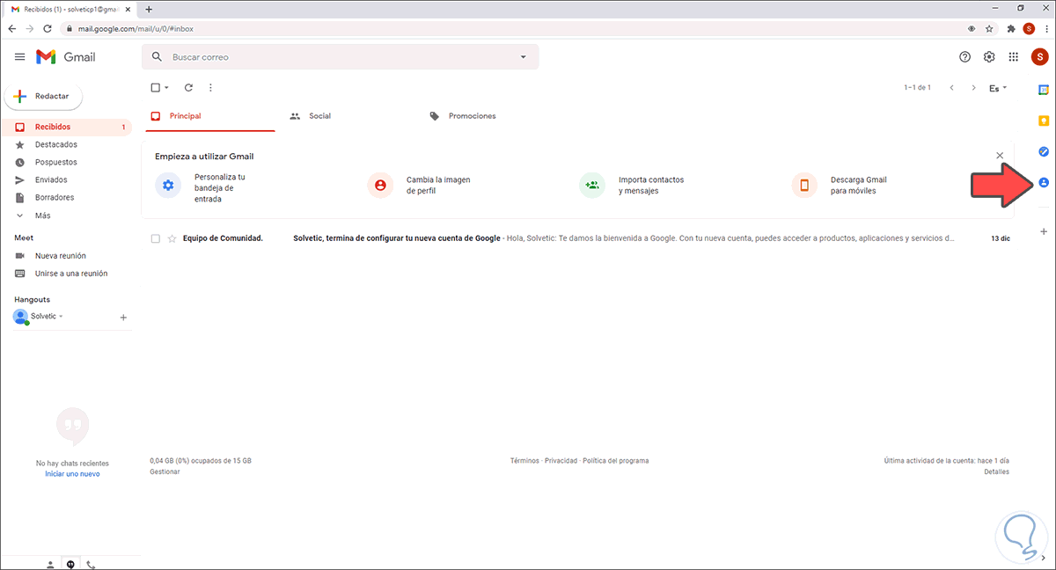
Task: Click the Gmail logo
Action: click(x=66, y=57)
